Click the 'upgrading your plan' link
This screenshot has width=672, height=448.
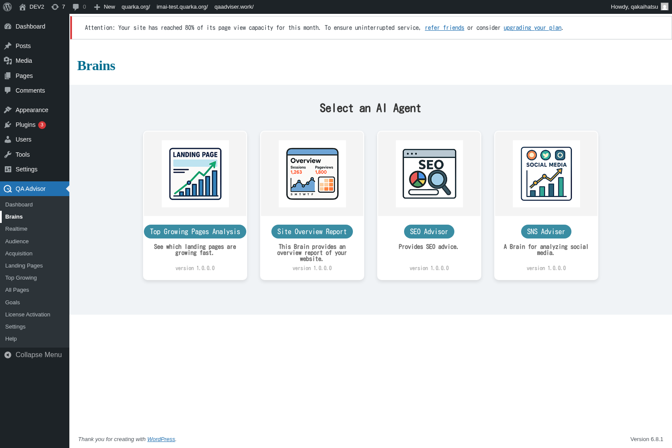click(x=532, y=28)
